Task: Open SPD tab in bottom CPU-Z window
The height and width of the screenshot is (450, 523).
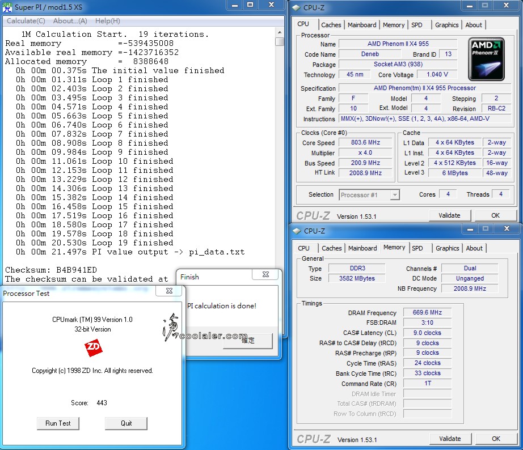Action: [417, 248]
